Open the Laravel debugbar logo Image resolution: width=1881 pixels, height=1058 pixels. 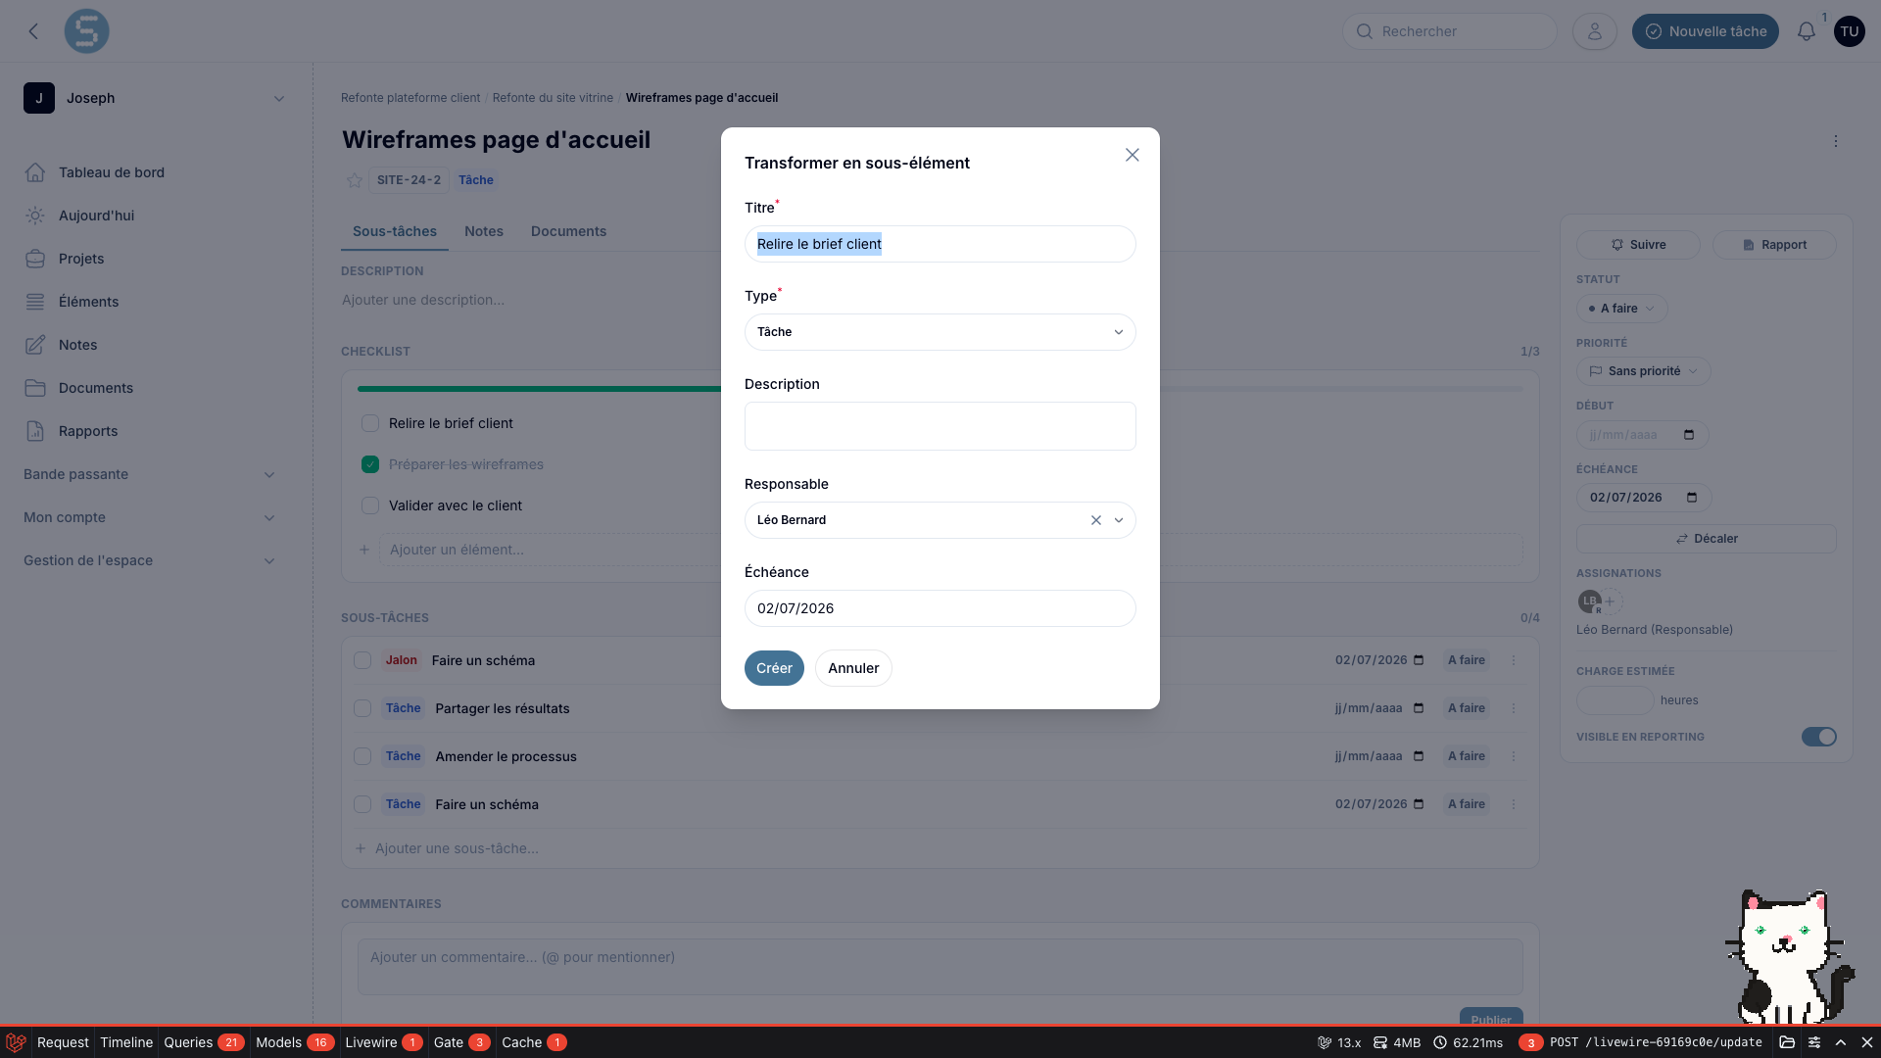pos(16,1042)
